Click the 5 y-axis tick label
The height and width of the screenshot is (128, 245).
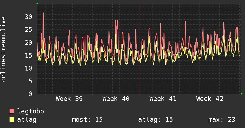coord(30,81)
